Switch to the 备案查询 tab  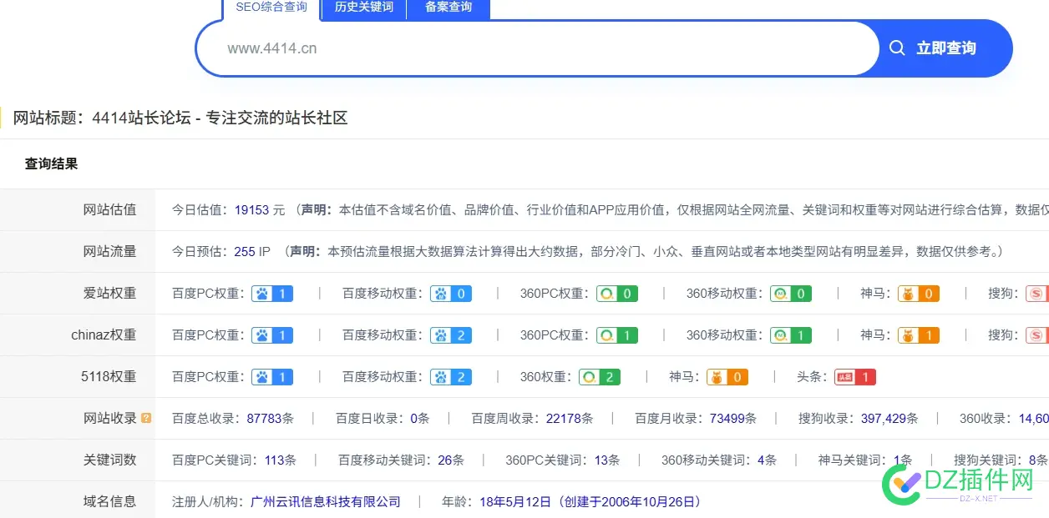(448, 8)
